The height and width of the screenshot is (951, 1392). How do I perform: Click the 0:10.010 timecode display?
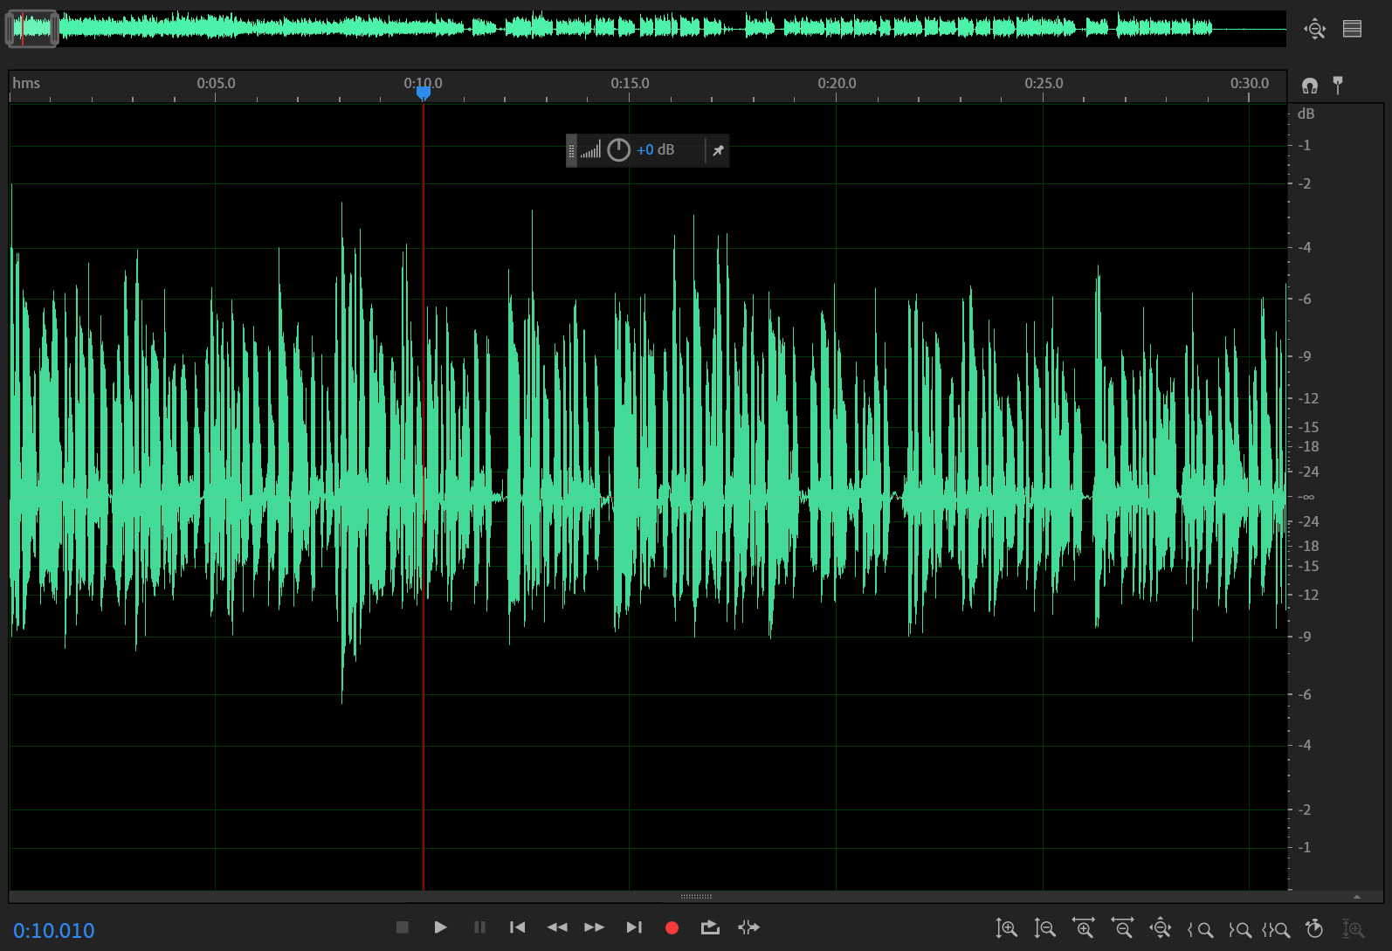click(x=54, y=931)
